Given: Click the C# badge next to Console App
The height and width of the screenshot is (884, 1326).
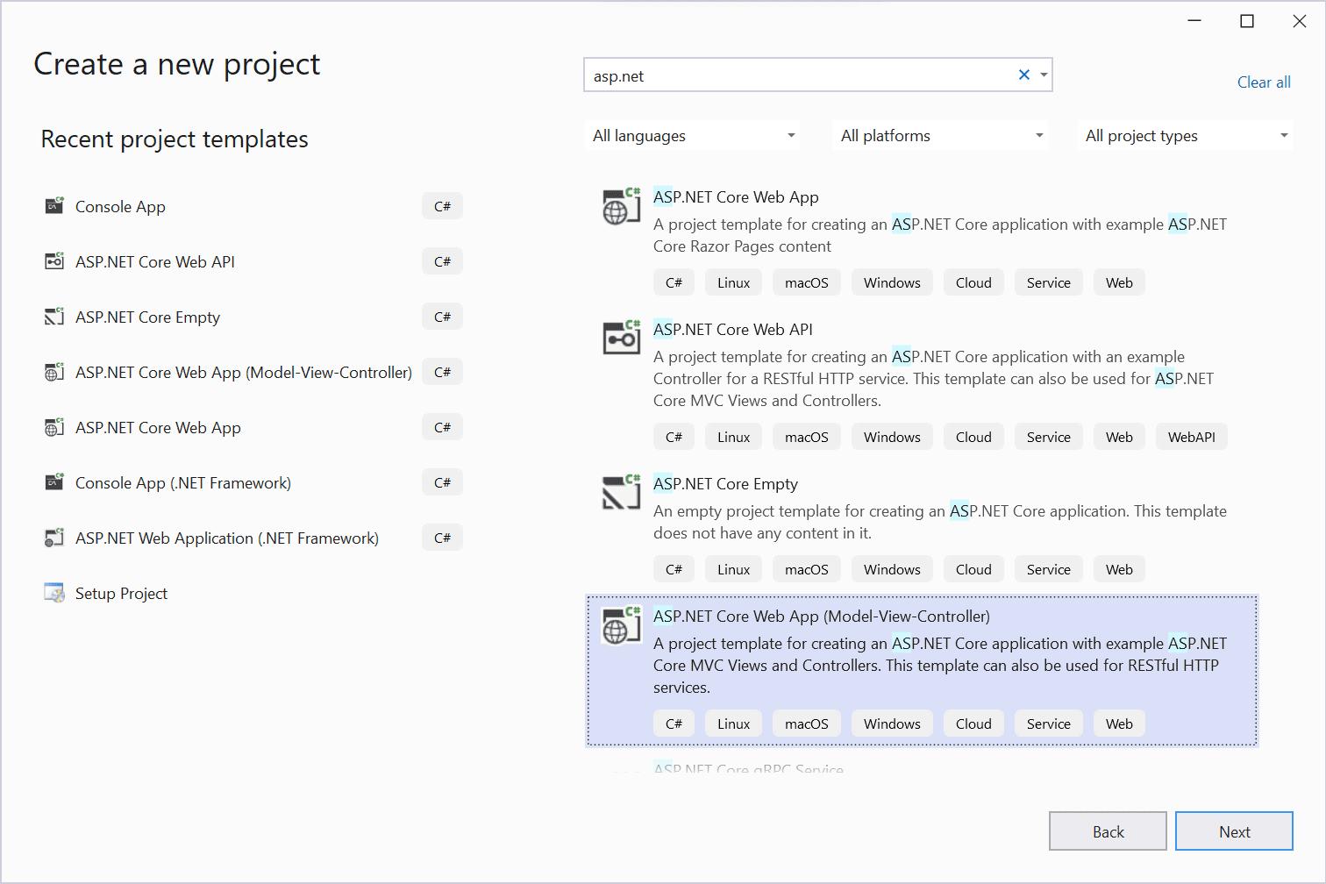Looking at the screenshot, I should click(x=442, y=205).
